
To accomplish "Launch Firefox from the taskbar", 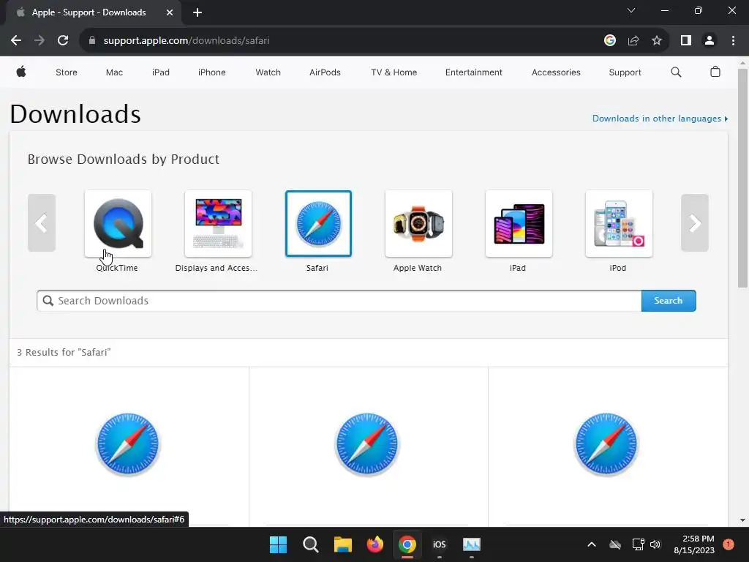I will tap(375, 544).
